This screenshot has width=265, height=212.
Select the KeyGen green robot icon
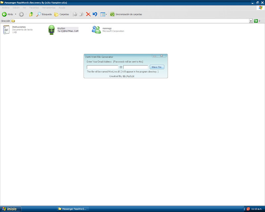click(52, 30)
